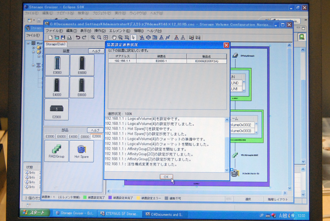Switch to the E6000 parts tab
Screen dimensions: 330x221
pyautogui.click(x=61, y=136)
